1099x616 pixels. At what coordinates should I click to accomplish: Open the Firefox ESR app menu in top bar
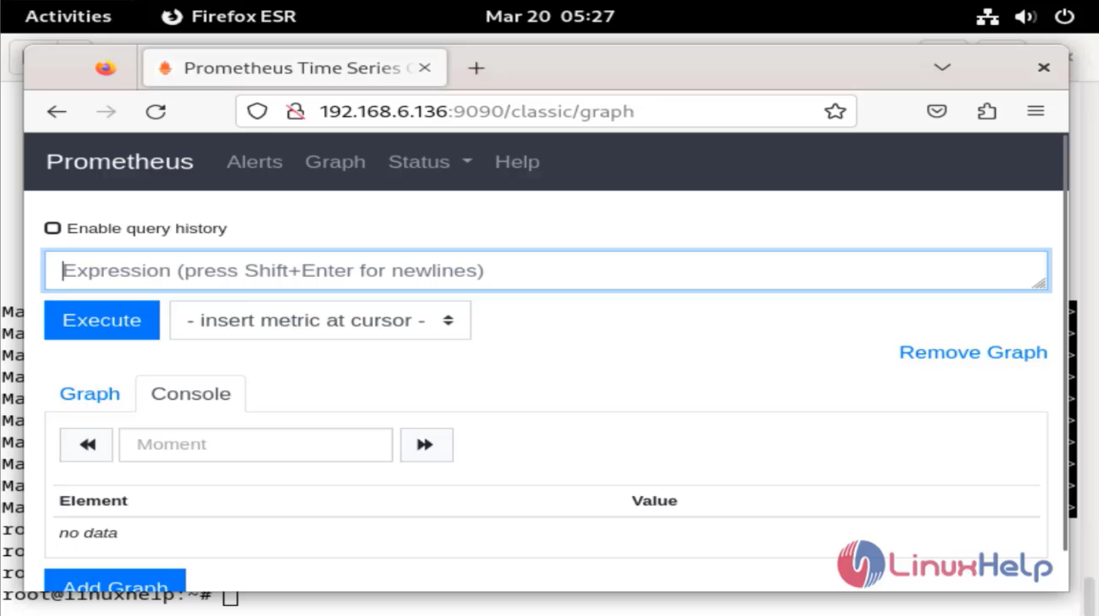pos(229,16)
